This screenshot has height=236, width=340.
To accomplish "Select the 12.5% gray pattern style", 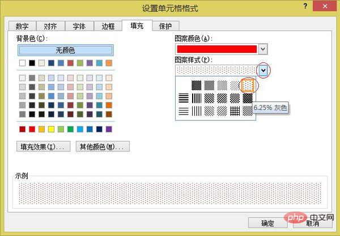I will click(x=235, y=85).
